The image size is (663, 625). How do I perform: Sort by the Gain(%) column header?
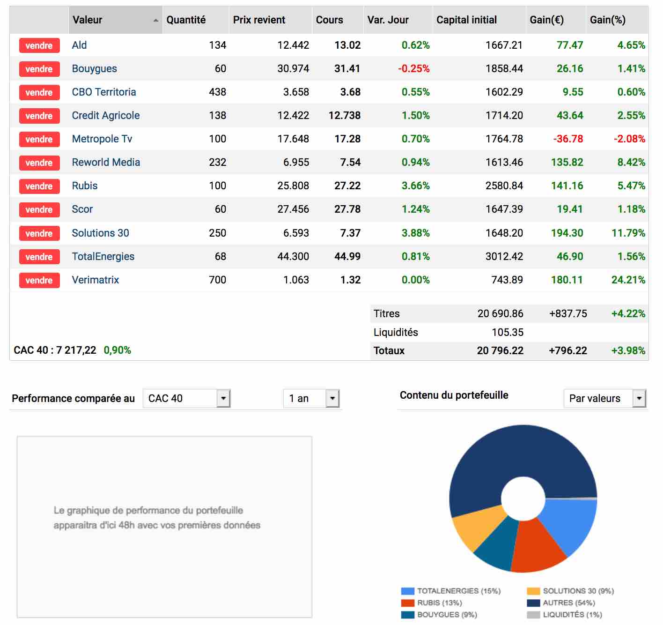(x=617, y=20)
